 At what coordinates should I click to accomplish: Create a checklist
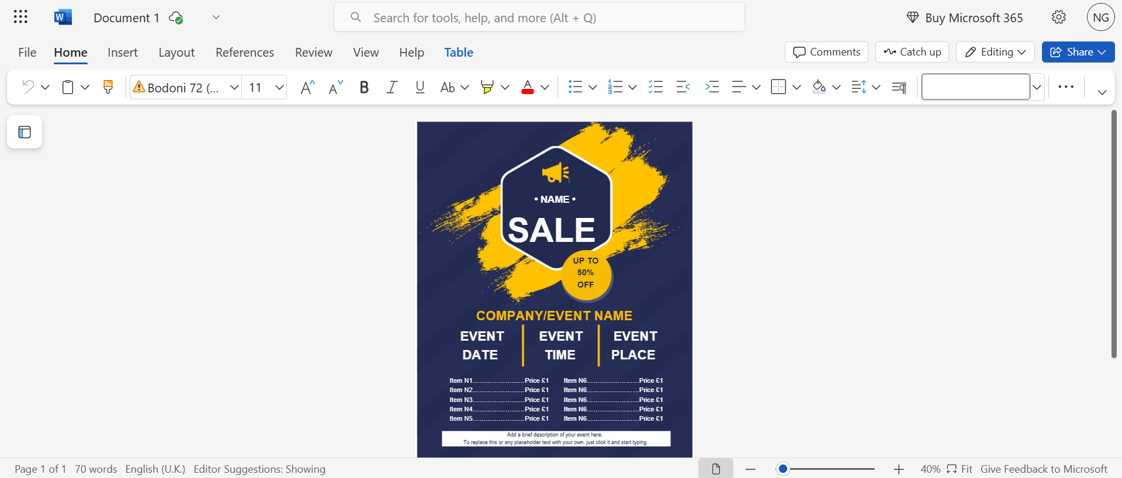(656, 87)
